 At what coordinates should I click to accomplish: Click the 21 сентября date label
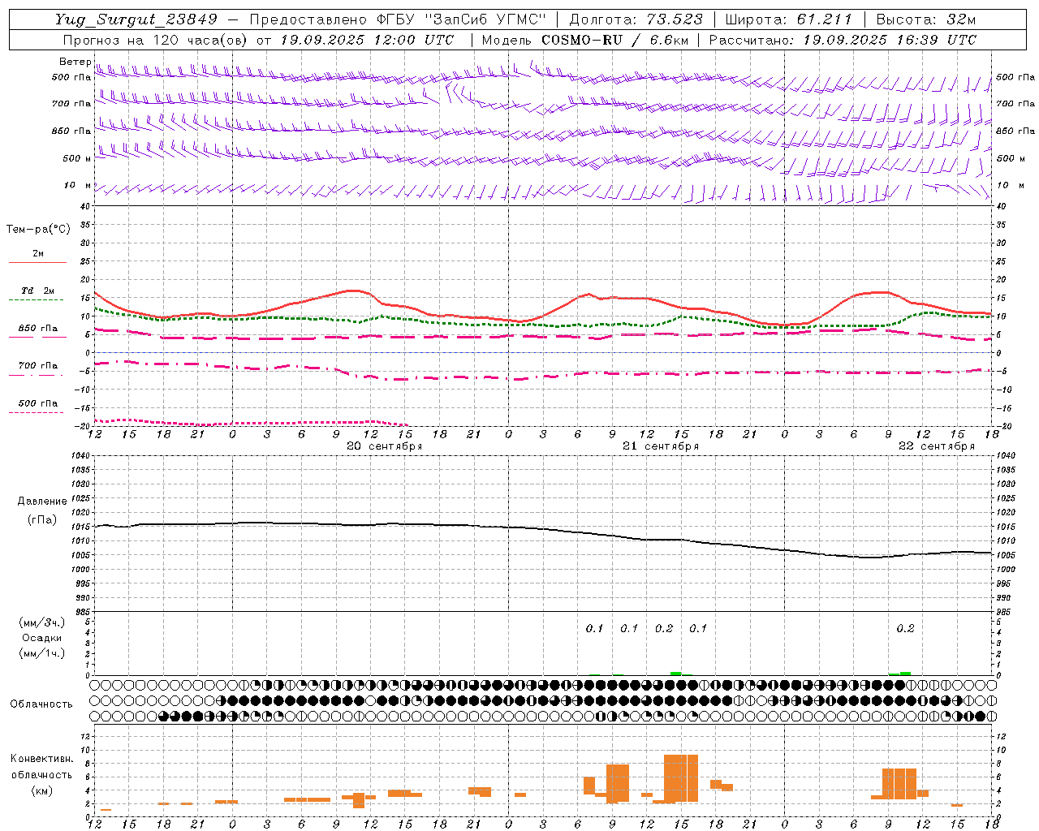(660, 446)
